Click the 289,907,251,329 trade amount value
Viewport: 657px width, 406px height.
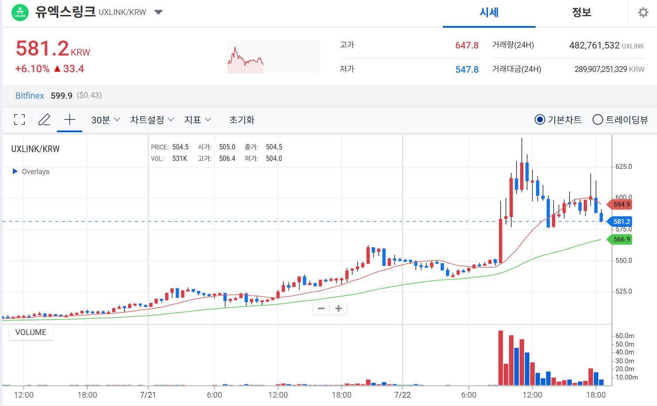click(x=600, y=69)
